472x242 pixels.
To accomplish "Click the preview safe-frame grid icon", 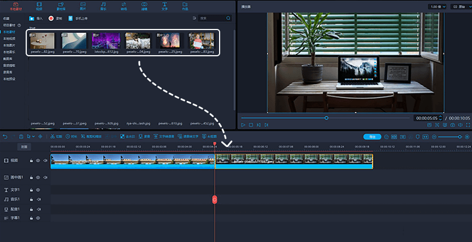I will [x=429, y=125].
